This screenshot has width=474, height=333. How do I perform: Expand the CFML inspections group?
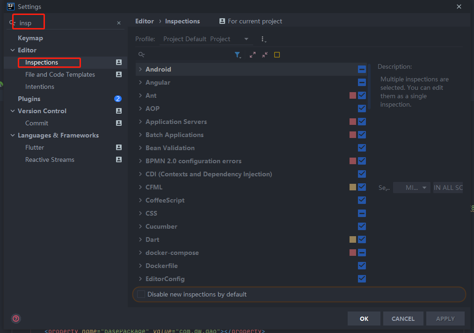[140, 187]
